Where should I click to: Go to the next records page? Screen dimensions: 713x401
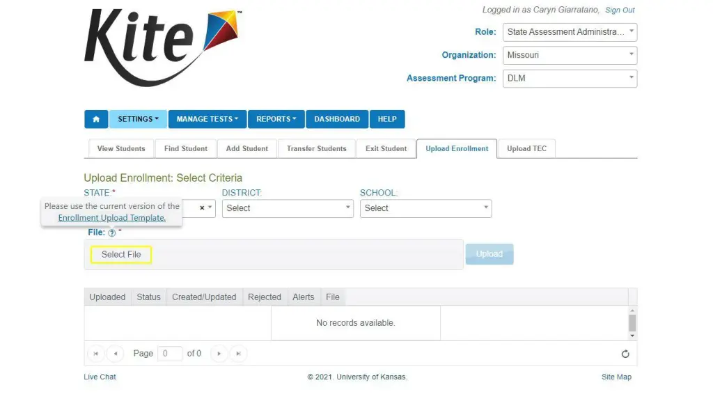[x=219, y=353]
